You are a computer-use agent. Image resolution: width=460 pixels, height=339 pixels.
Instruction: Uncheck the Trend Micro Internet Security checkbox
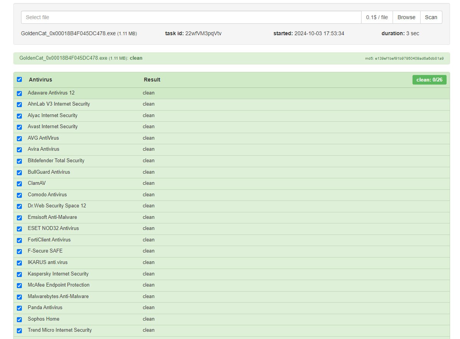20,331
